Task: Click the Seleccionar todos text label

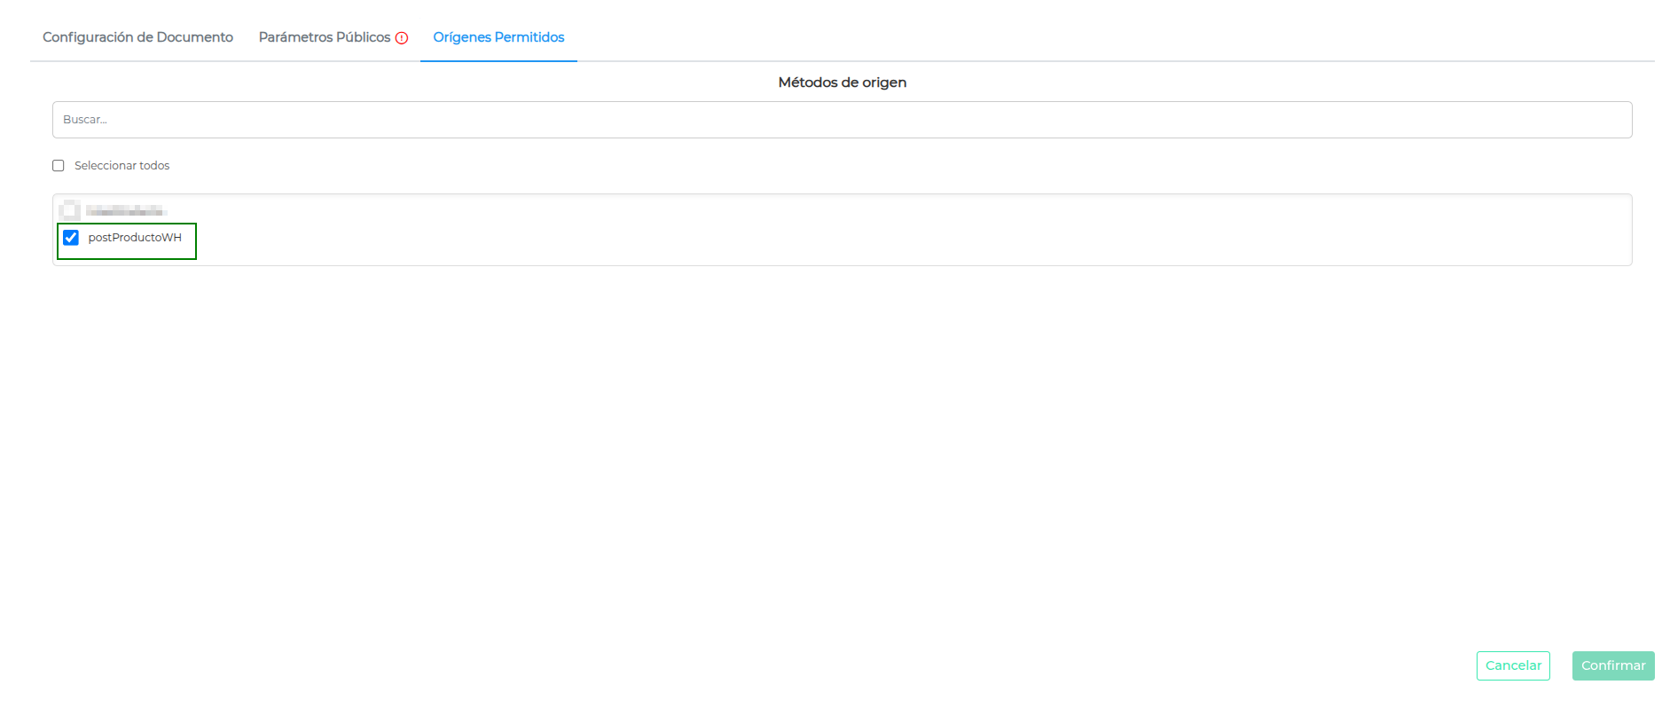Action: tap(122, 166)
